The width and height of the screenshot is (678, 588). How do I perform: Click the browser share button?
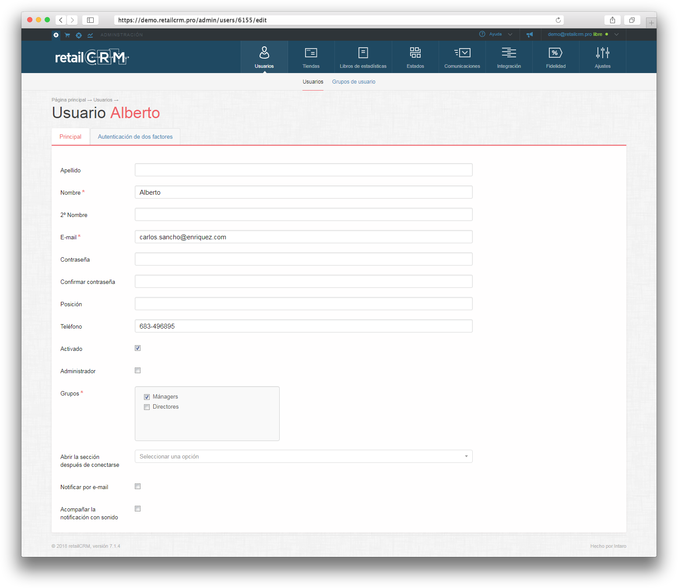(x=612, y=20)
